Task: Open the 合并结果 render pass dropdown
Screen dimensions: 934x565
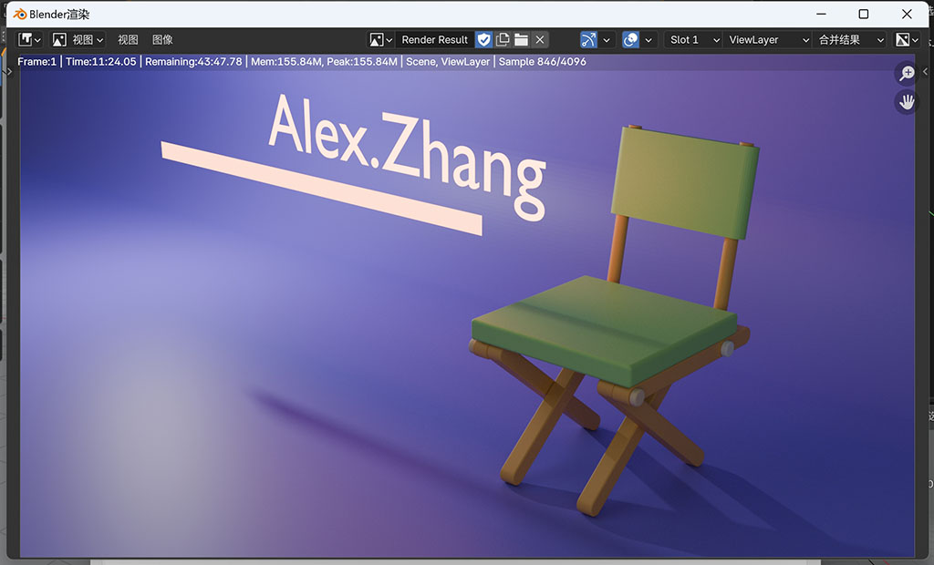Action: (x=851, y=40)
